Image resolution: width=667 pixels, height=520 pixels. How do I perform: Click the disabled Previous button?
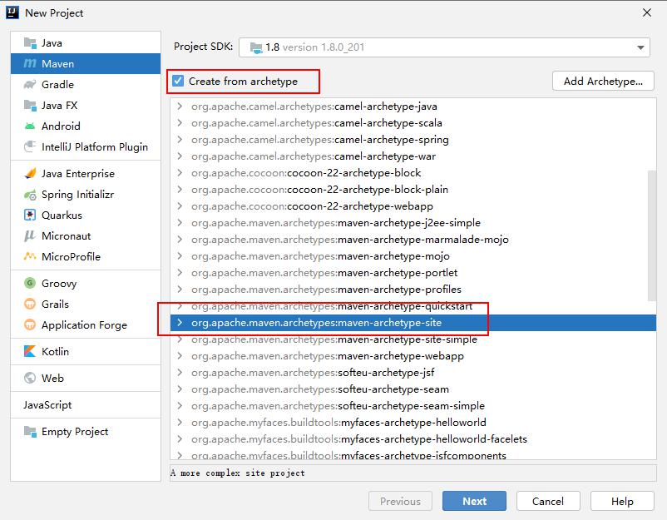tap(400, 501)
